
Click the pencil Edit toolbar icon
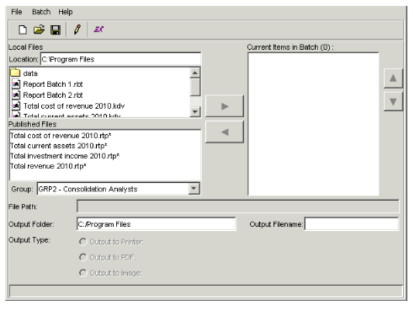(x=77, y=28)
